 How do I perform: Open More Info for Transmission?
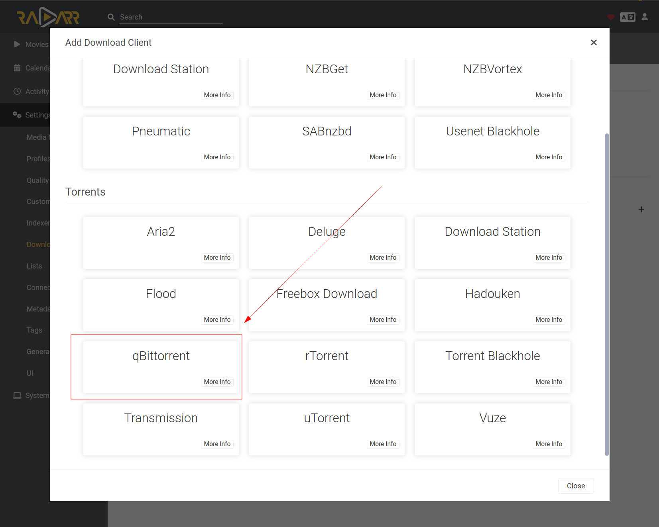(x=217, y=444)
